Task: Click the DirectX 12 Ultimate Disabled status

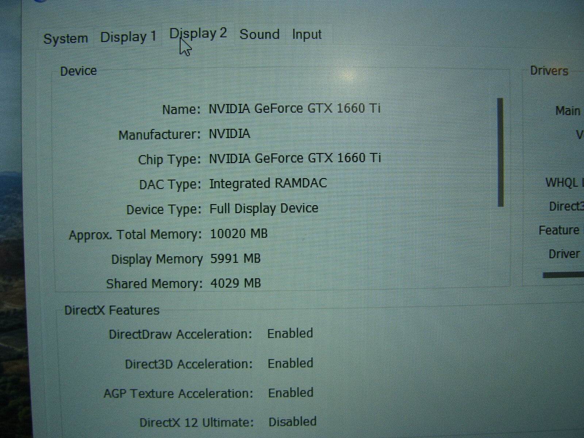Action: click(x=292, y=421)
